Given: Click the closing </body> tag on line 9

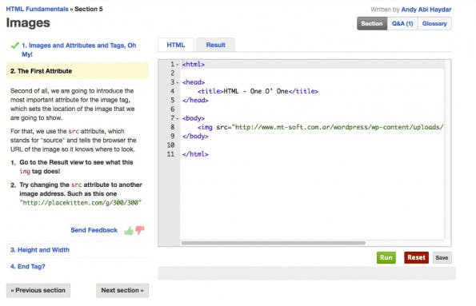Looking at the screenshot, I should 195,136.
